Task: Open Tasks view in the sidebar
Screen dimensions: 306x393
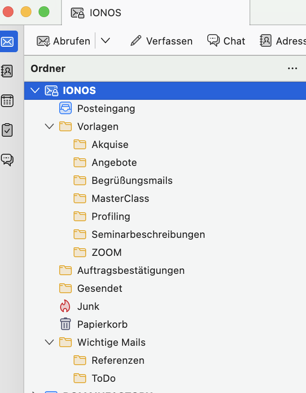Action: click(x=8, y=130)
